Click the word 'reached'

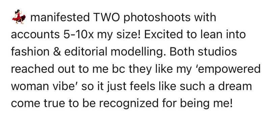[x=33, y=69]
